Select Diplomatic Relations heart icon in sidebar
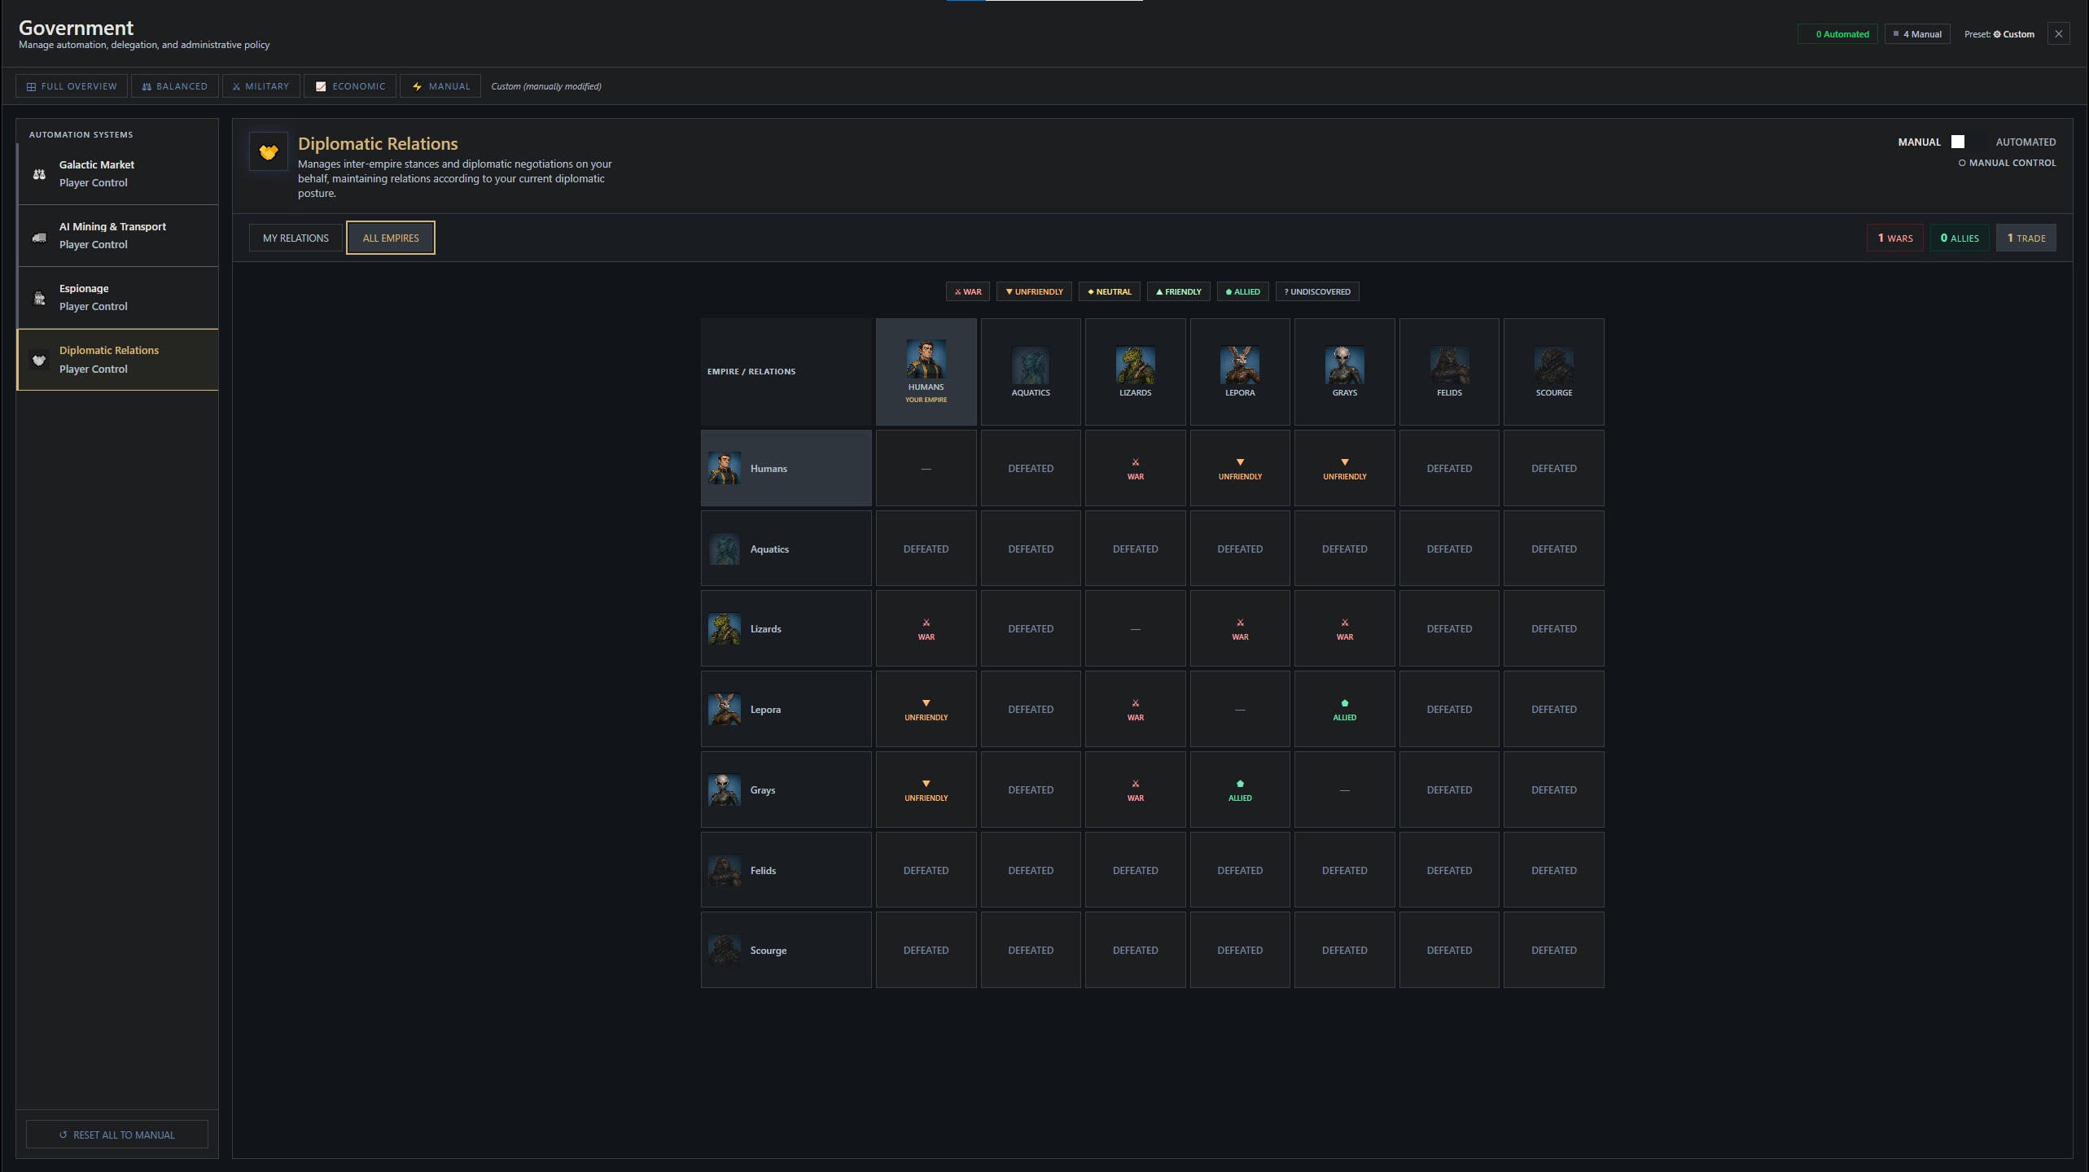 39,360
